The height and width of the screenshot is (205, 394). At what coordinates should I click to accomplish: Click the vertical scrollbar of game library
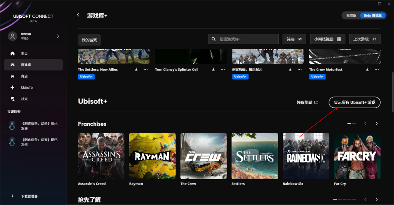click(x=392, y=92)
